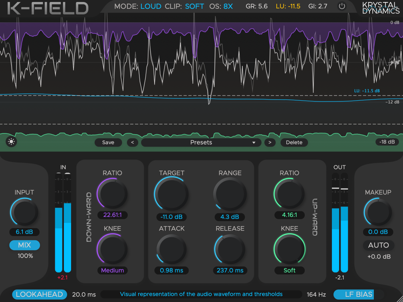Toggle the AUTO makeup button

378,245
